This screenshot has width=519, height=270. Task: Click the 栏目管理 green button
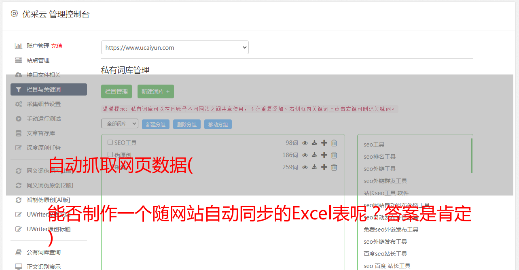click(117, 91)
